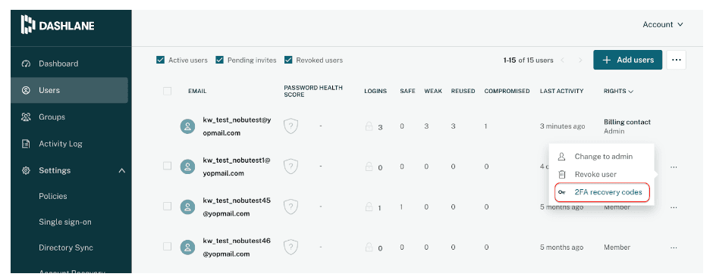Screen dimensions: 716x280
Task: Open the Activity Log document icon
Action: click(x=26, y=144)
